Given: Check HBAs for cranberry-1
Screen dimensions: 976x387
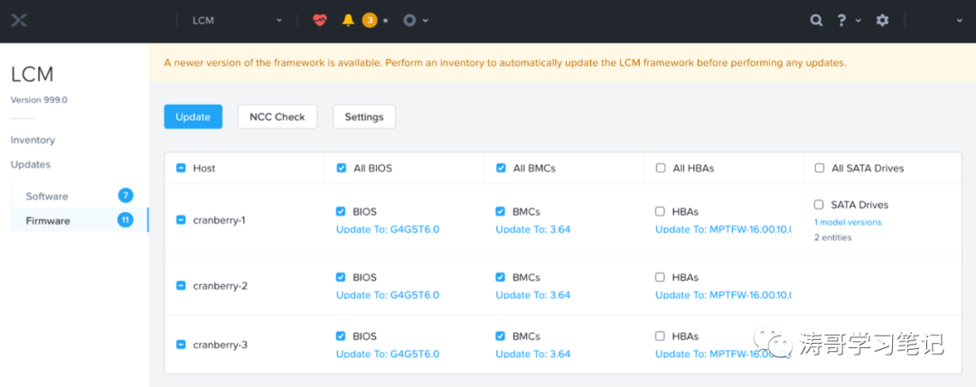Looking at the screenshot, I should [660, 211].
